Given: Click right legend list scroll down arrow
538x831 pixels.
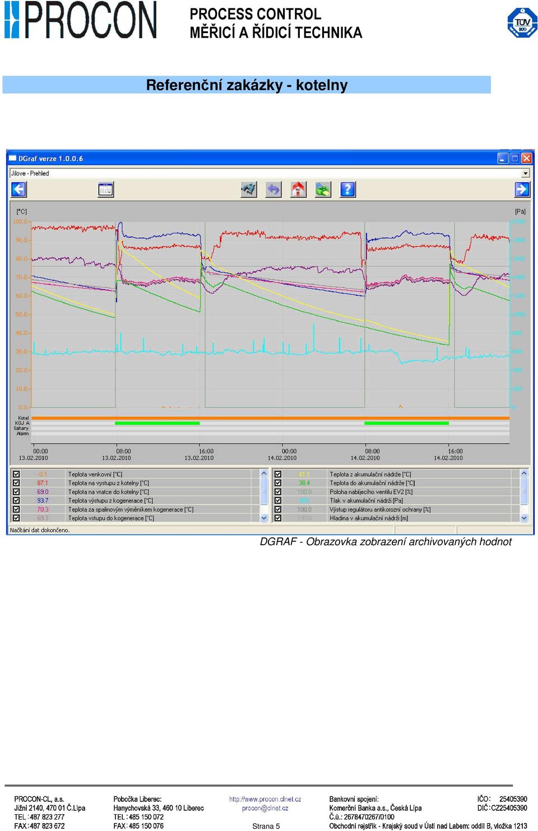Looking at the screenshot, I should [x=524, y=518].
